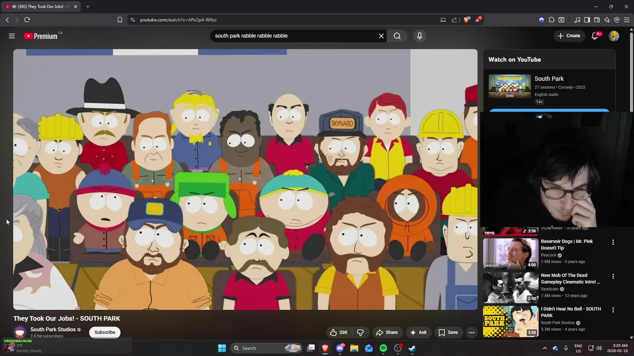This screenshot has height=356, width=634.
Task: Like the video with 33K likes
Action: (x=339, y=332)
